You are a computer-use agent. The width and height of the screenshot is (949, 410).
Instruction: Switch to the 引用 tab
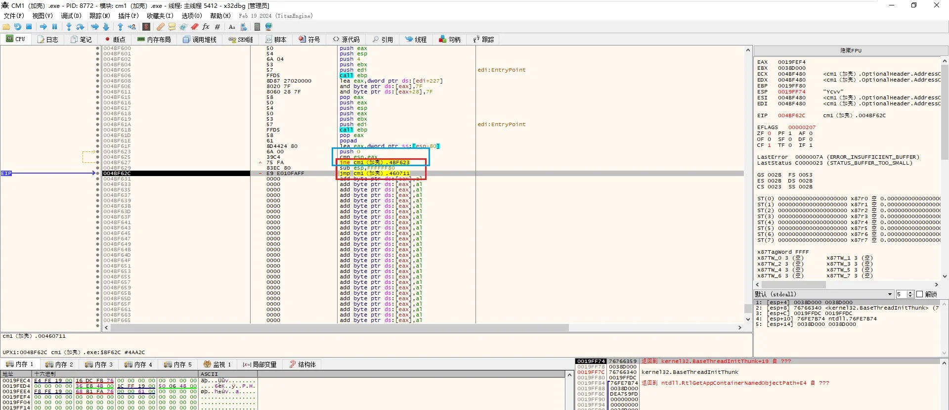[383, 40]
